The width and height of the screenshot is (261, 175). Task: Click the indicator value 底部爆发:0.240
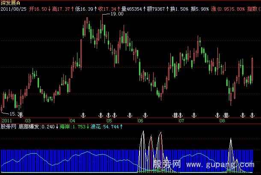[37, 127]
